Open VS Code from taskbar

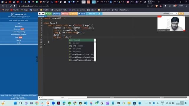coord(86,103)
